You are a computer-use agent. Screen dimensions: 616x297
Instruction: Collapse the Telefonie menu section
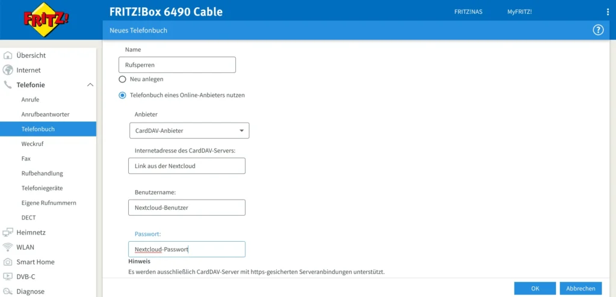click(90, 85)
